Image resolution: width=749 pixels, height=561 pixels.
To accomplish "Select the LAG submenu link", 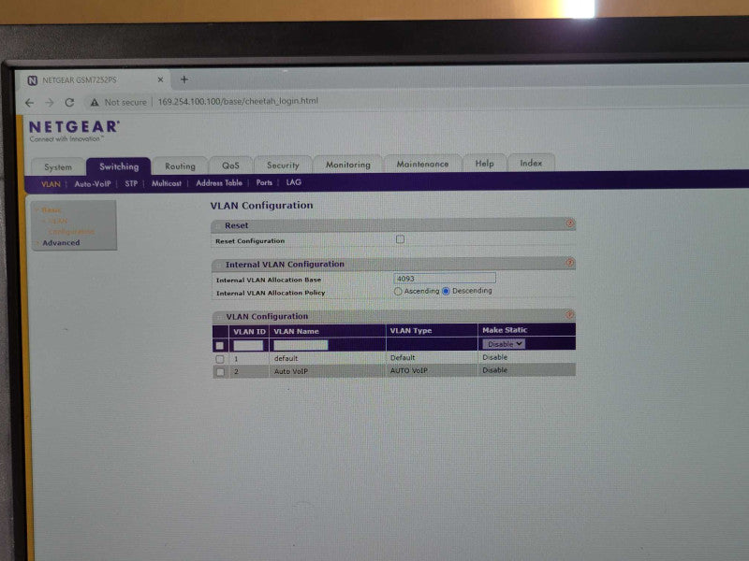I will coord(293,182).
